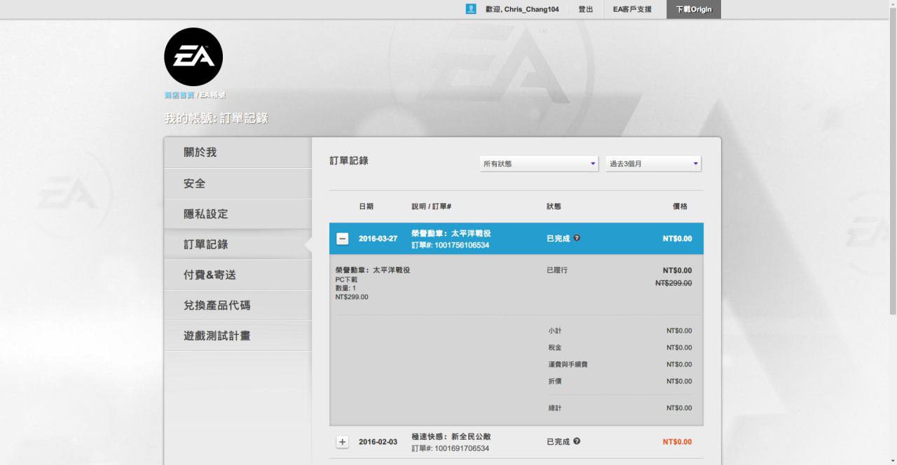Click the 日期 column header
Image resolution: width=897 pixels, height=465 pixels.
click(366, 207)
